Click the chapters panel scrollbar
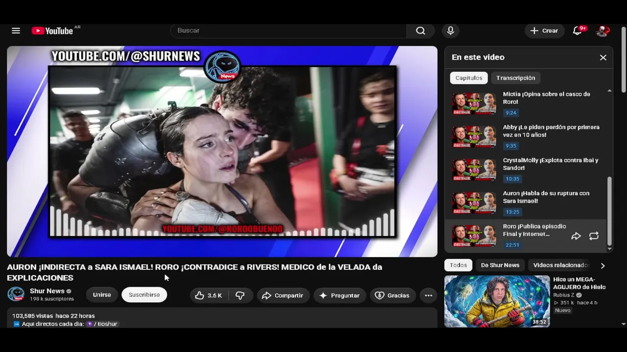The width and height of the screenshot is (627, 352). [609, 211]
